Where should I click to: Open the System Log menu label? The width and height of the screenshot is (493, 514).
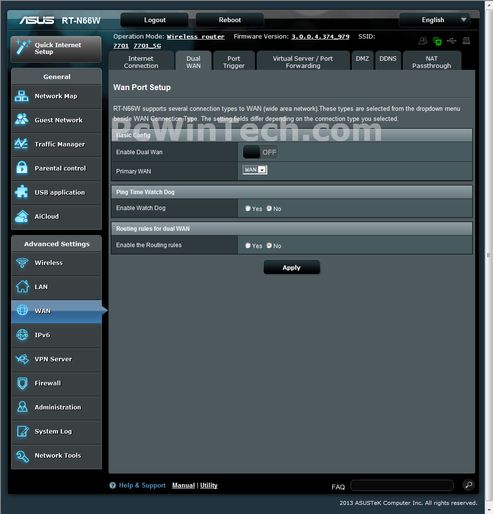click(53, 432)
